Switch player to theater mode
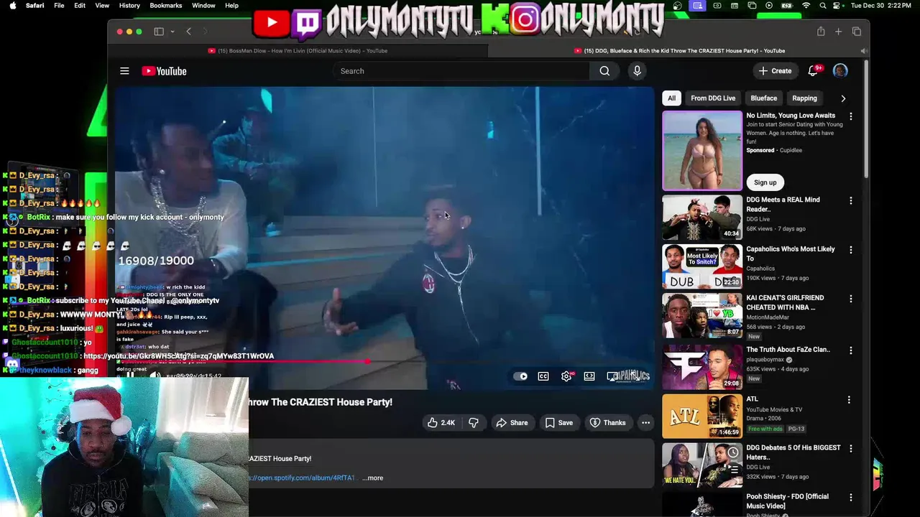920x517 pixels. coord(589,376)
